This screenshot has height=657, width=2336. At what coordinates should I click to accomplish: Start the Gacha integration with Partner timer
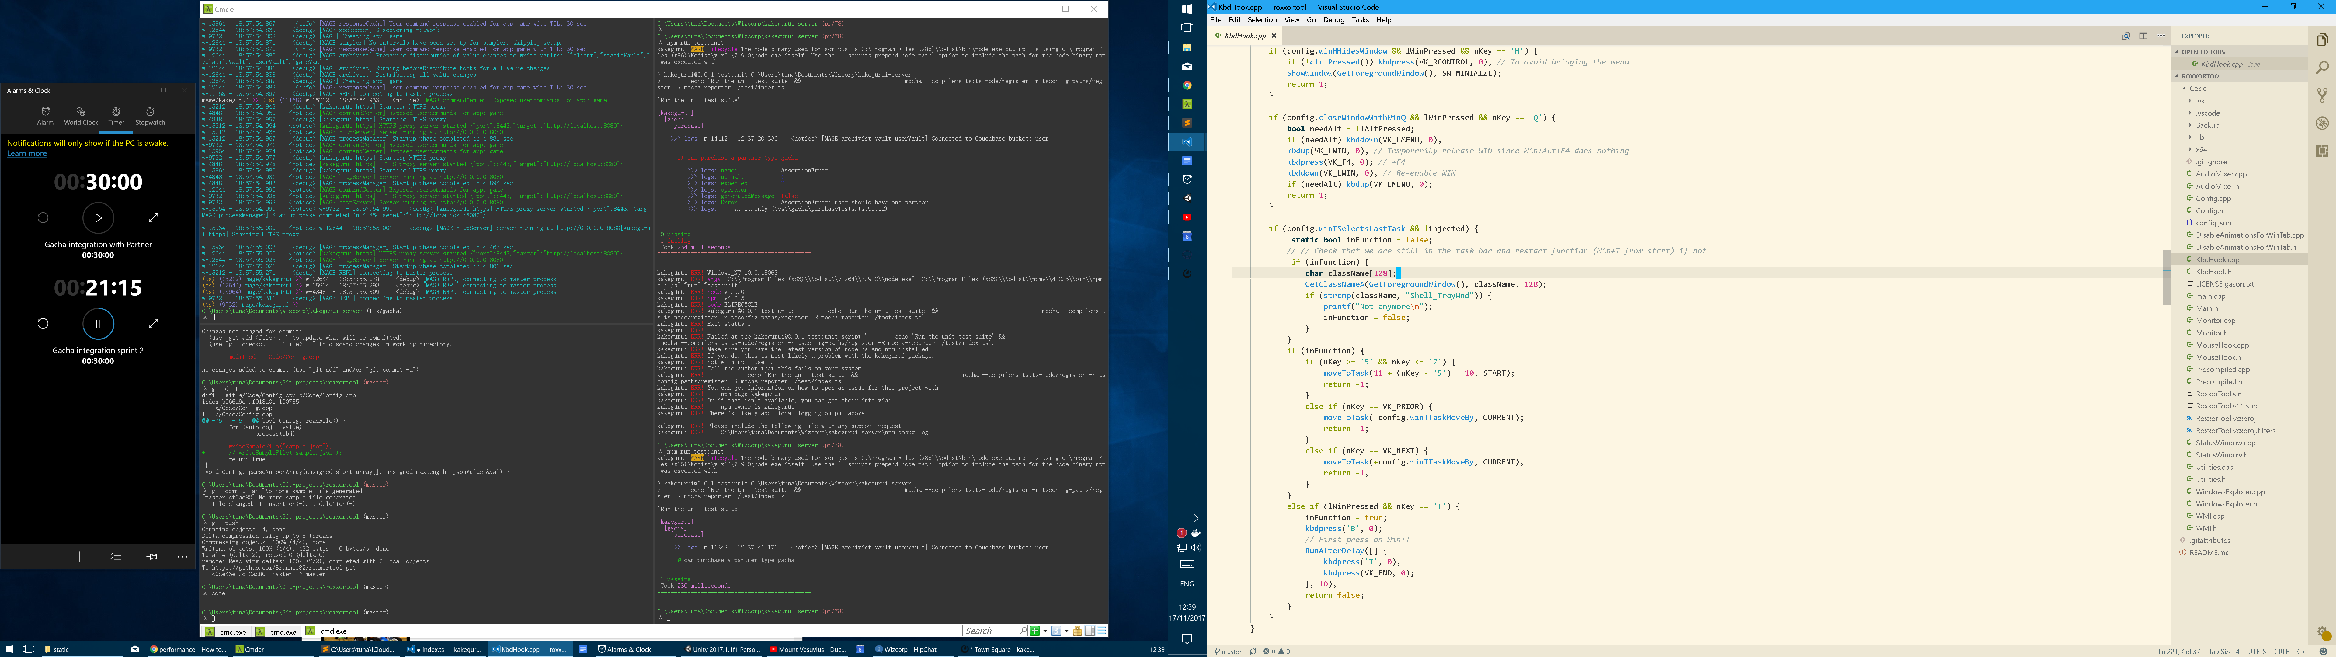(x=98, y=218)
